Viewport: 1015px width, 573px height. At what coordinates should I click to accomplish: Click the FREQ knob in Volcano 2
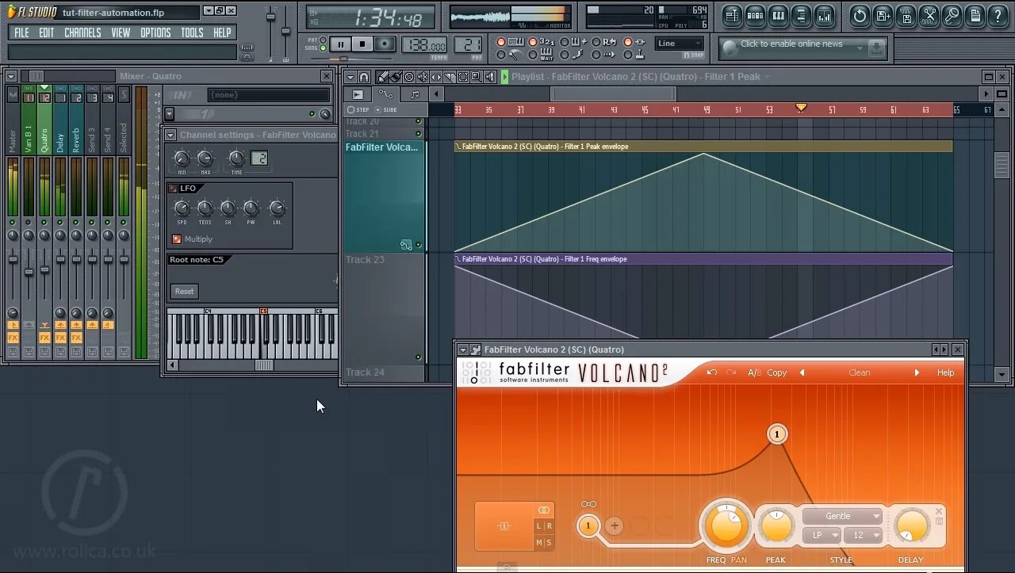(726, 526)
